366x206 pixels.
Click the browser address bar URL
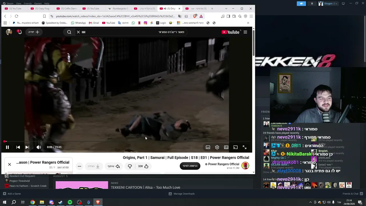[x=115, y=16]
